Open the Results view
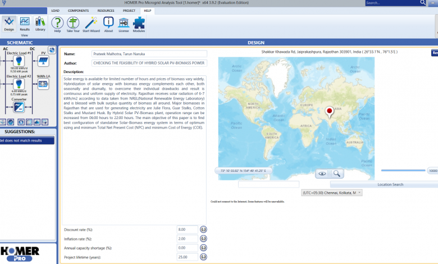 coord(25,23)
